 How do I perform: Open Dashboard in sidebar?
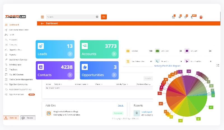point(14,25)
